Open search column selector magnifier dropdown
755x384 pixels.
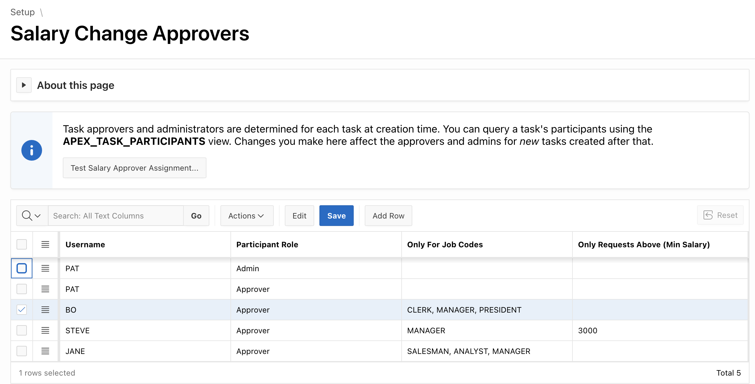pyautogui.click(x=32, y=216)
